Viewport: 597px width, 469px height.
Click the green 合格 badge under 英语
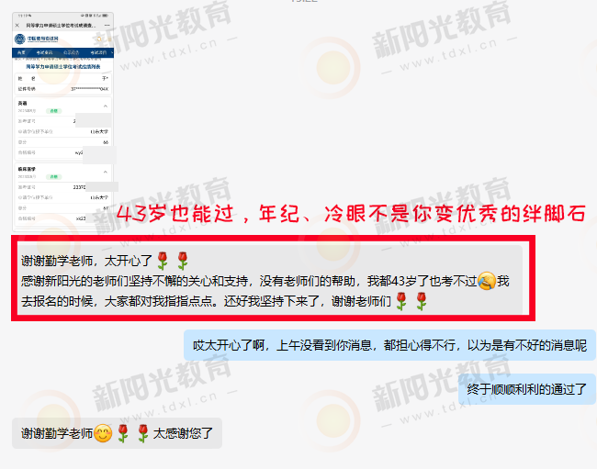click(x=53, y=111)
